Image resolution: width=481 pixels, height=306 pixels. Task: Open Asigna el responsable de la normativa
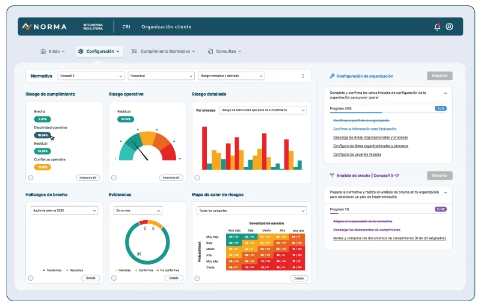(363, 221)
